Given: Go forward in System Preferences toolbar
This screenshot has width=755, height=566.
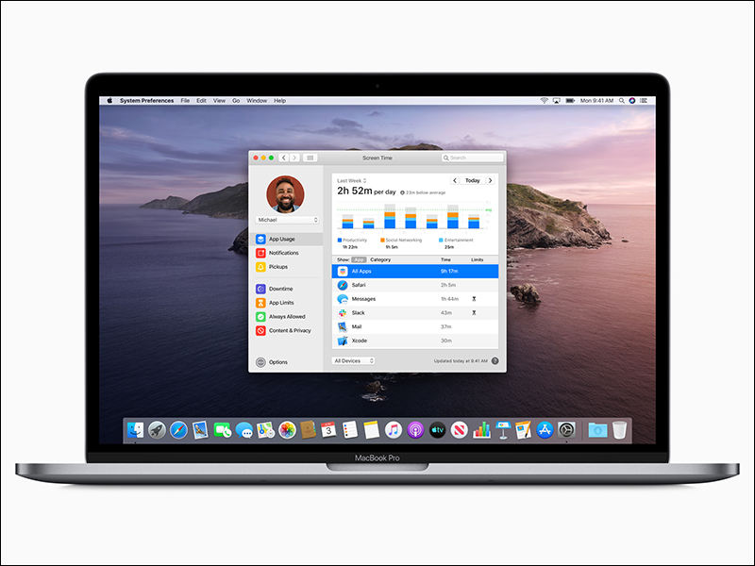Looking at the screenshot, I should [x=294, y=158].
